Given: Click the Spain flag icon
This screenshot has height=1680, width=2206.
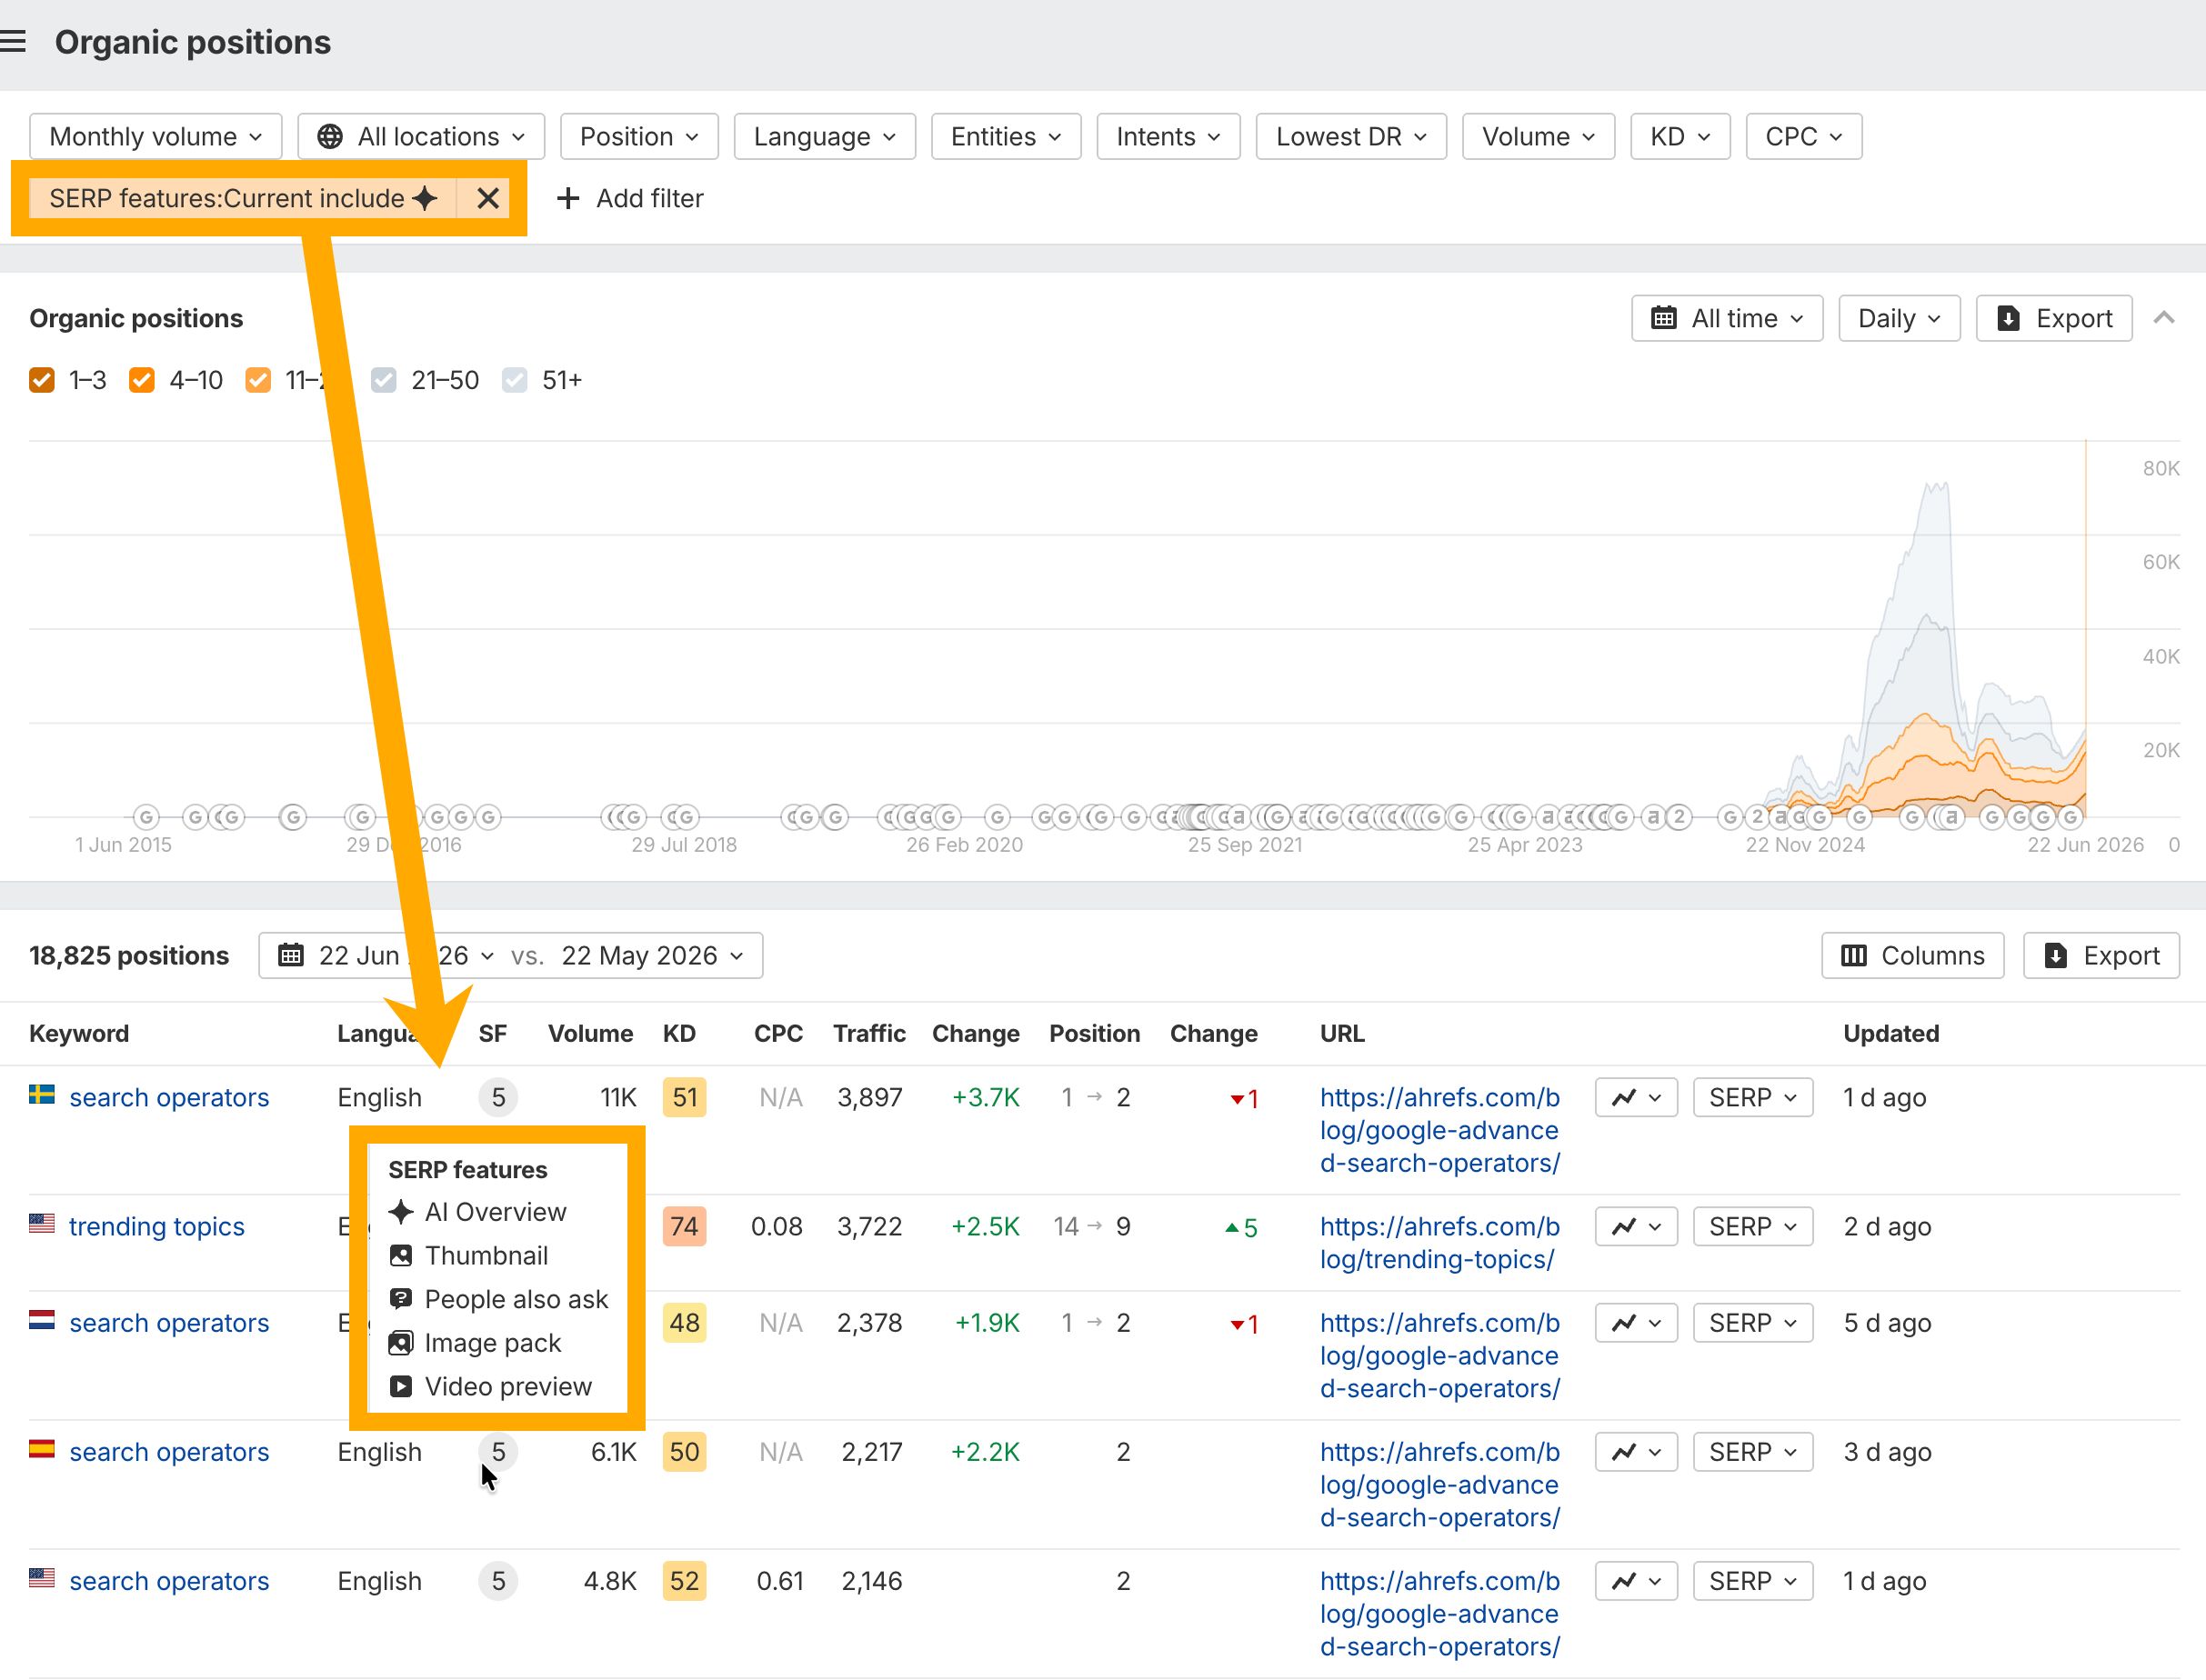Looking at the screenshot, I should coord(42,1450).
